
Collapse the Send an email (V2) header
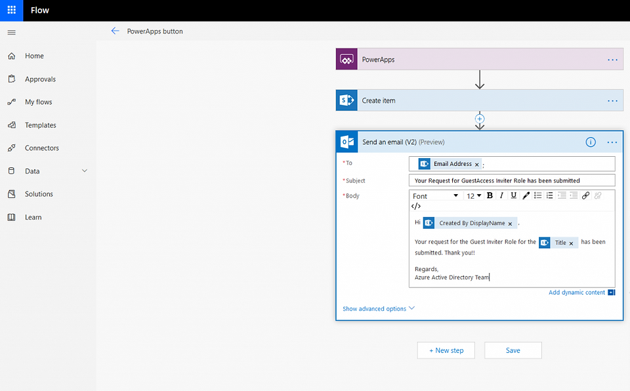pyautogui.click(x=480, y=142)
